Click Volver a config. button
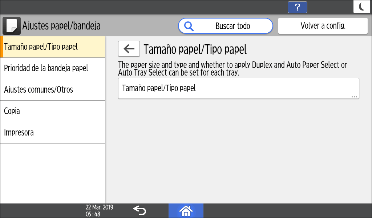Screen dimensions: 372x218 point(323,26)
